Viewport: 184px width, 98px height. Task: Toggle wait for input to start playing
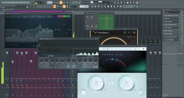tap(58, 3)
